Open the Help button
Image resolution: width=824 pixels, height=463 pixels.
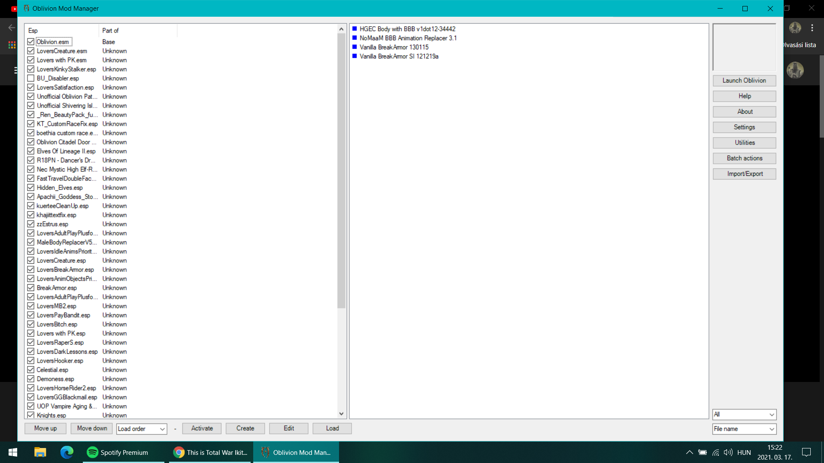tap(744, 96)
